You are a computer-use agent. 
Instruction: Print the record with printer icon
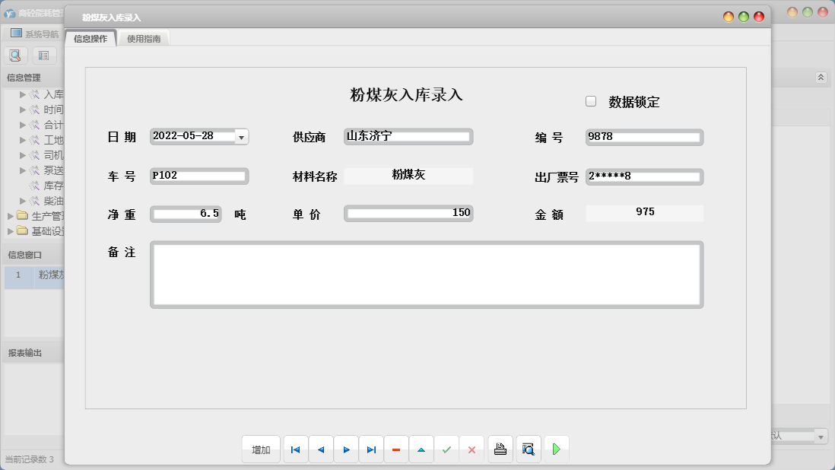pos(500,449)
